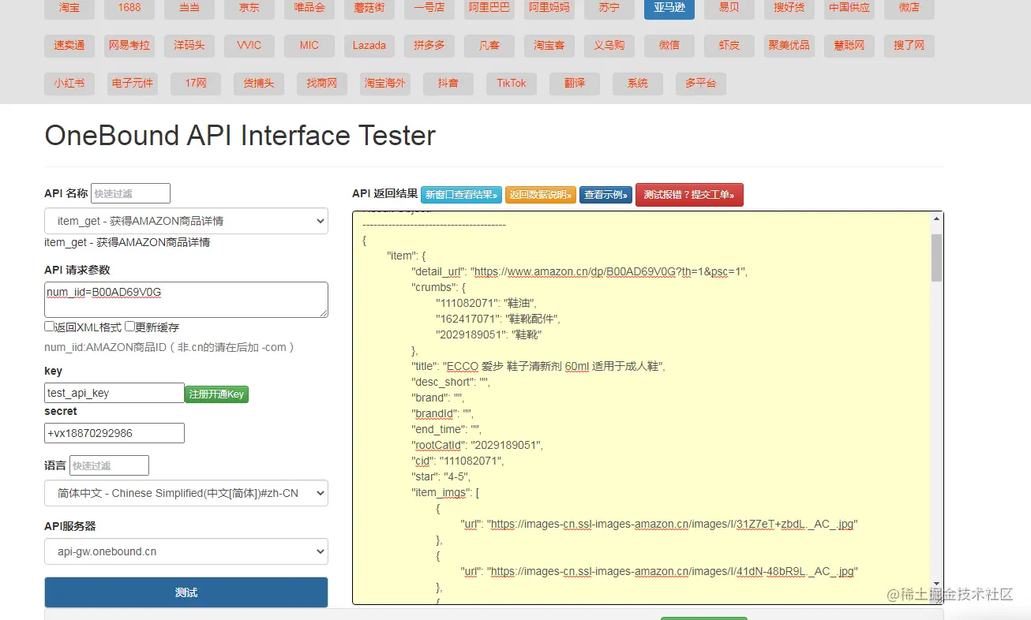1031x620 pixels.
Task: Select the 微店 tab
Action: pos(909,7)
